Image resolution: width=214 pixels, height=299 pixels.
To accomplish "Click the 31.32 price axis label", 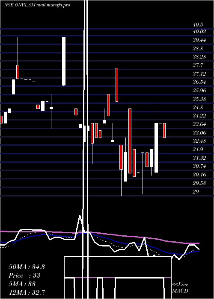I will tap(199, 158).
